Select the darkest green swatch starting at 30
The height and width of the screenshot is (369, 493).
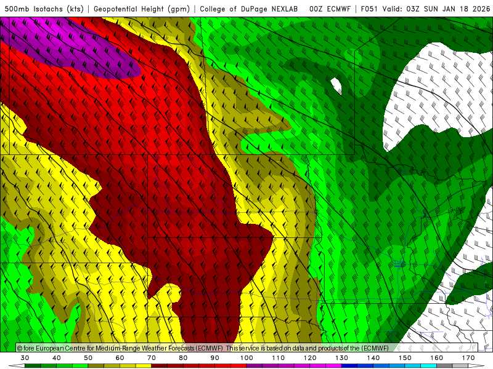click(33, 366)
